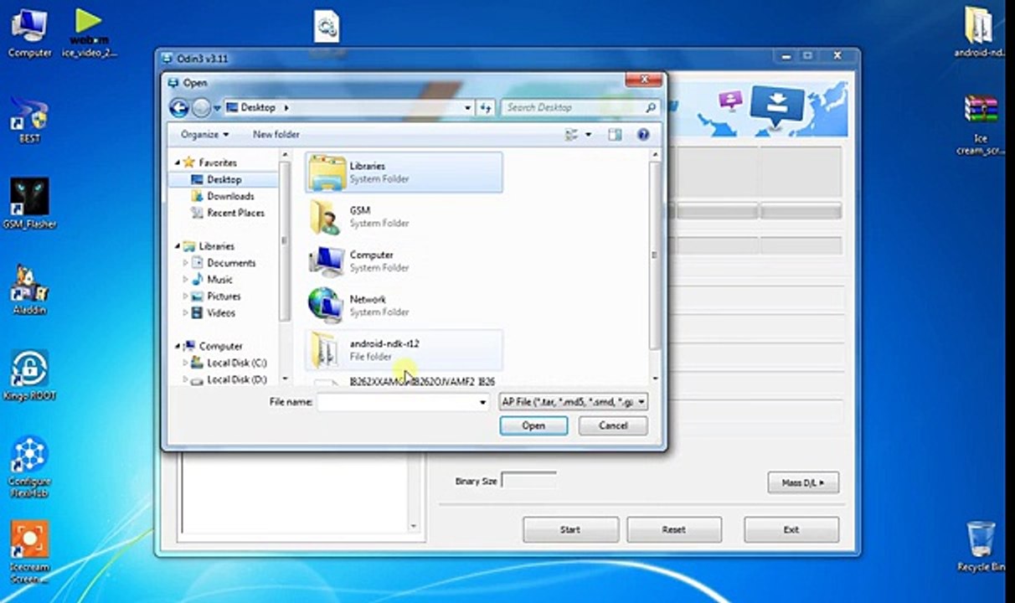Image resolution: width=1015 pixels, height=603 pixels.
Task: Open Configure FlexiHub desktop shortcut
Action: (x=29, y=466)
